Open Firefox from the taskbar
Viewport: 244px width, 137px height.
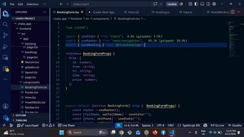click(155, 132)
